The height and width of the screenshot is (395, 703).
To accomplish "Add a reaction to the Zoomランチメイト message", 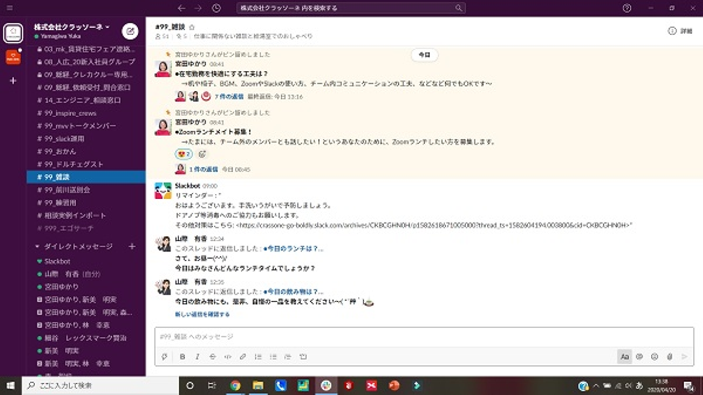I will pyautogui.click(x=203, y=154).
